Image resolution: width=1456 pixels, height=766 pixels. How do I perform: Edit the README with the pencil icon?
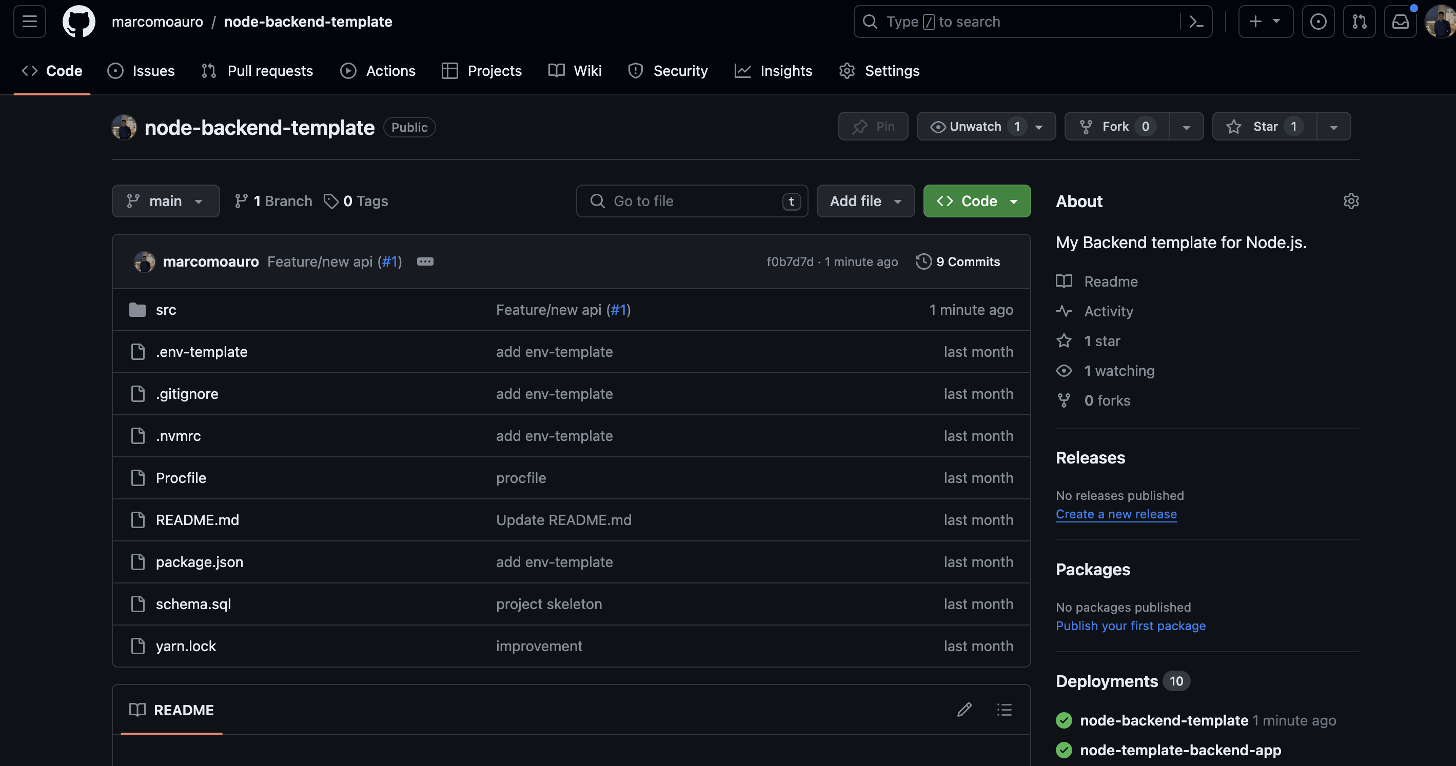965,710
